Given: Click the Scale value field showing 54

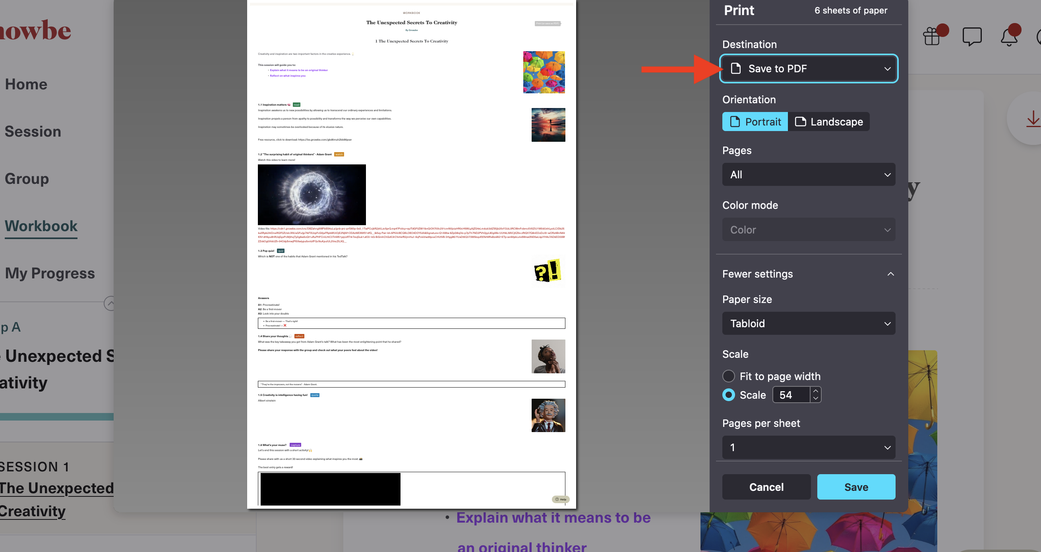Looking at the screenshot, I should coord(791,394).
